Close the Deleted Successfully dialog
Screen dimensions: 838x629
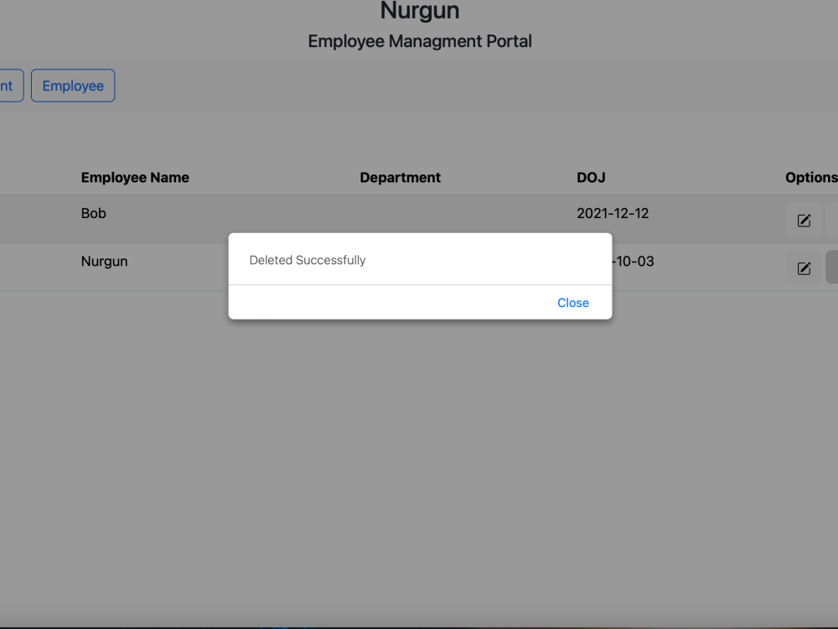[573, 303]
